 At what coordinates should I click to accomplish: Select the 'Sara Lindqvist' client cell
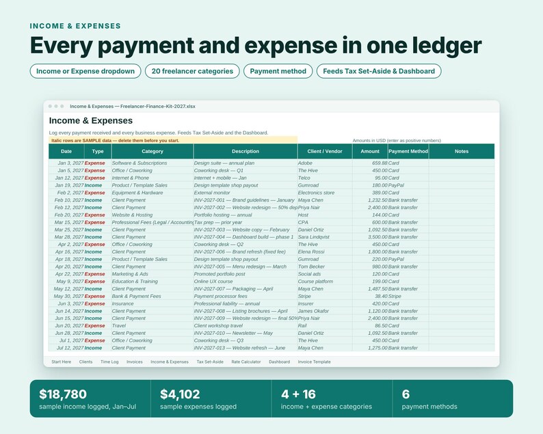(x=325, y=237)
